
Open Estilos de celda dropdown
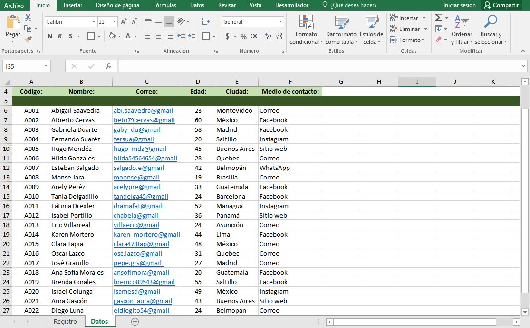pyautogui.click(x=371, y=30)
